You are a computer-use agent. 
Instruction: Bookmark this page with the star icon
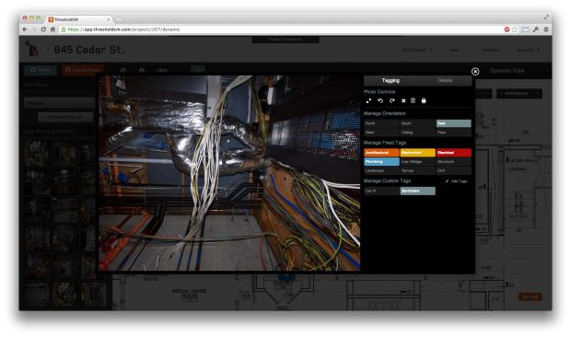click(x=515, y=29)
